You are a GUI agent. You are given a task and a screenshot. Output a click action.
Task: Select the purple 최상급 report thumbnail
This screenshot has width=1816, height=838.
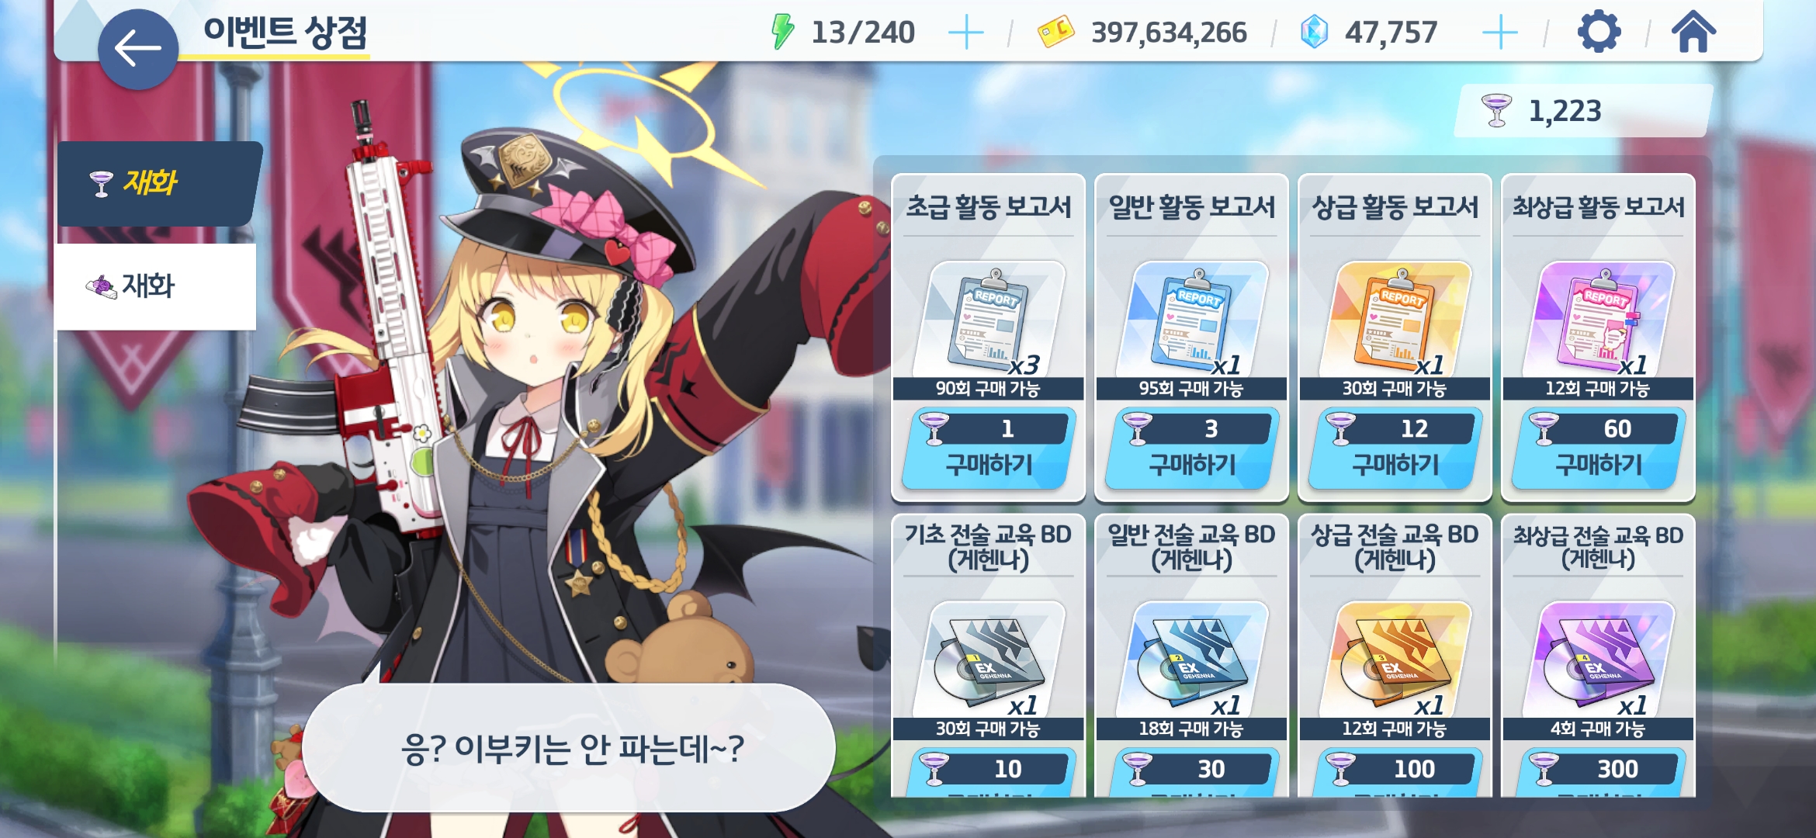click(1599, 320)
